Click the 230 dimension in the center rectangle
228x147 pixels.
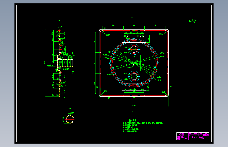click(134, 56)
